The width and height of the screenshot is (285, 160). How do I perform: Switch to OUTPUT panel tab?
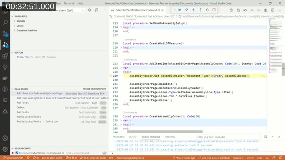(133, 137)
